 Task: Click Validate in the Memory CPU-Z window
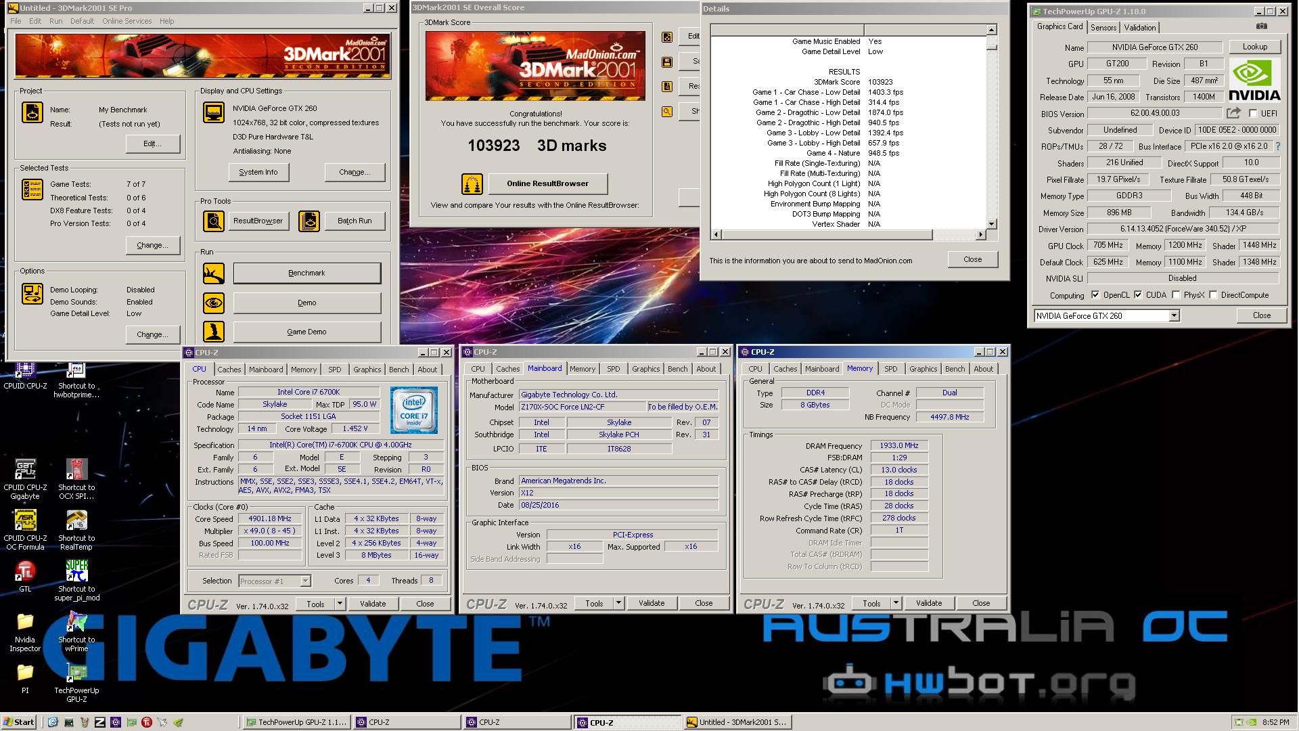coord(928,603)
